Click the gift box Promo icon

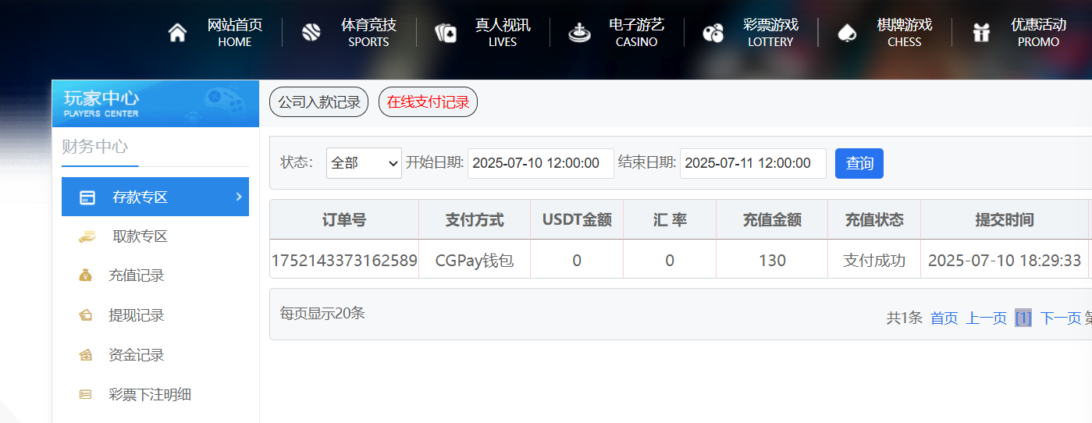pos(981,33)
